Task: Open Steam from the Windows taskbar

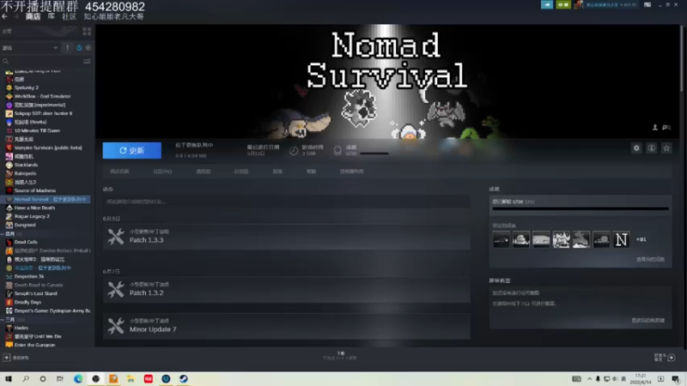Action: (183, 379)
